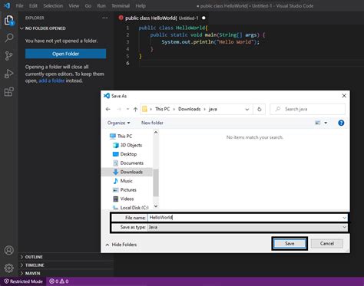
Task: Open the recent locations dropdown arrow
Action: [127, 109]
